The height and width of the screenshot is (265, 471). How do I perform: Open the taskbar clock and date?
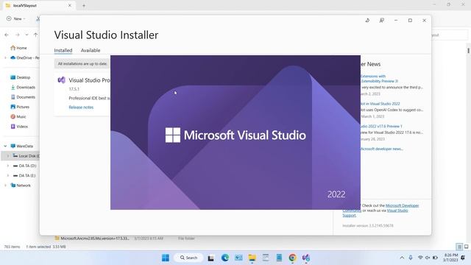pos(451,258)
